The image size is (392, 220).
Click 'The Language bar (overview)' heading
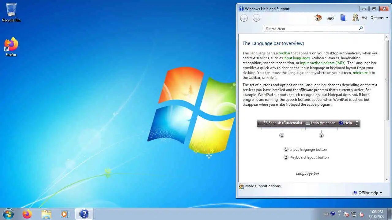coord(273,43)
